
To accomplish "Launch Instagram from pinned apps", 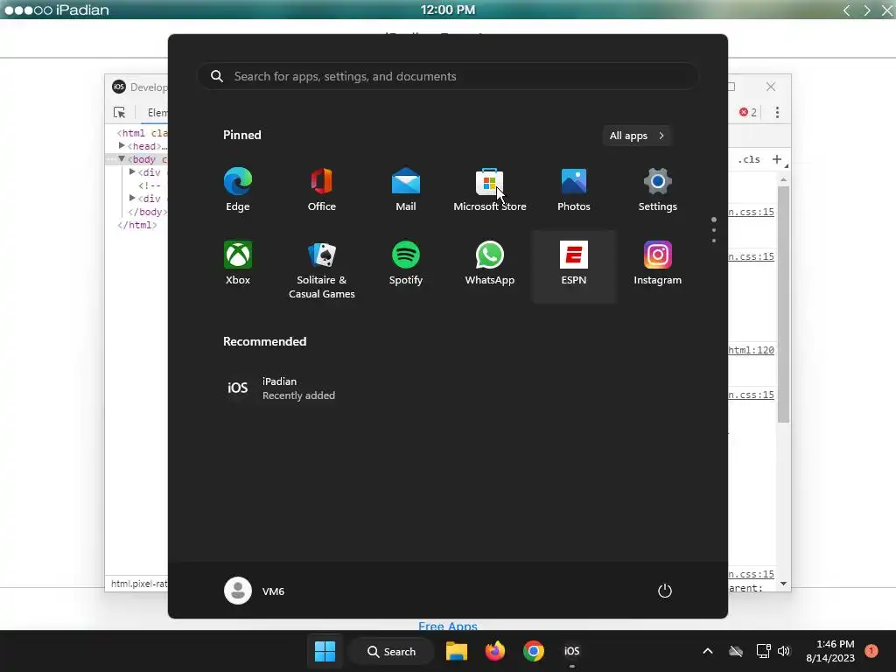I will 658,263.
